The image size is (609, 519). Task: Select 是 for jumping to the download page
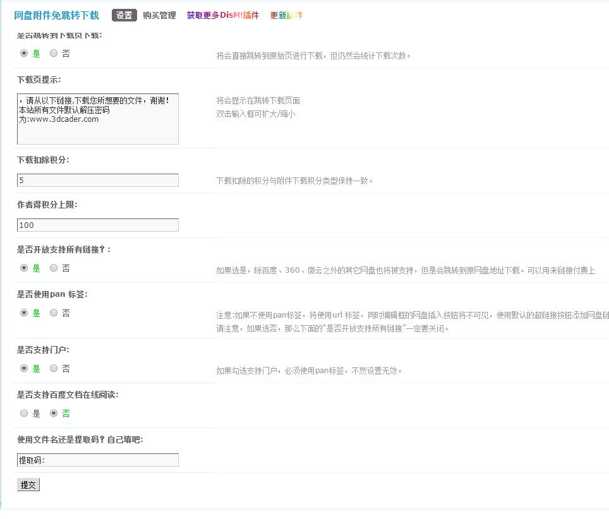[25, 54]
